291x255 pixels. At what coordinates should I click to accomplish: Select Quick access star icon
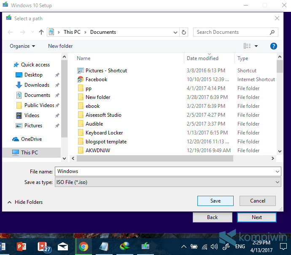pyautogui.click(x=16, y=65)
